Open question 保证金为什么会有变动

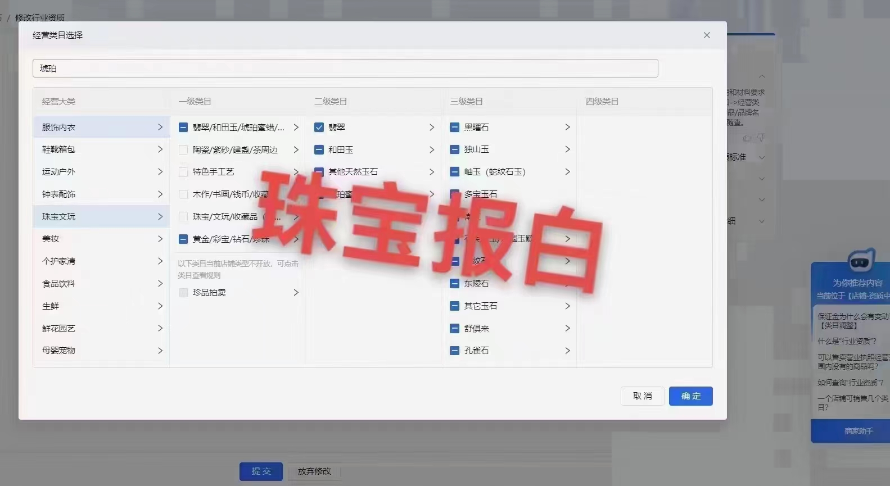point(853,321)
